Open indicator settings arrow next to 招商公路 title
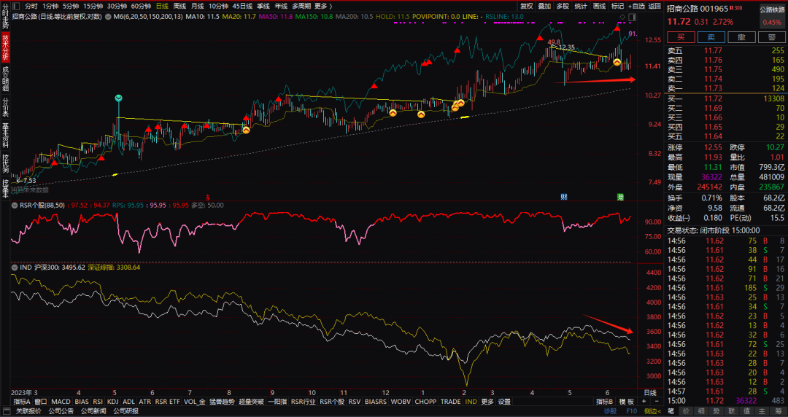The height and width of the screenshot is (417, 788). (107, 17)
